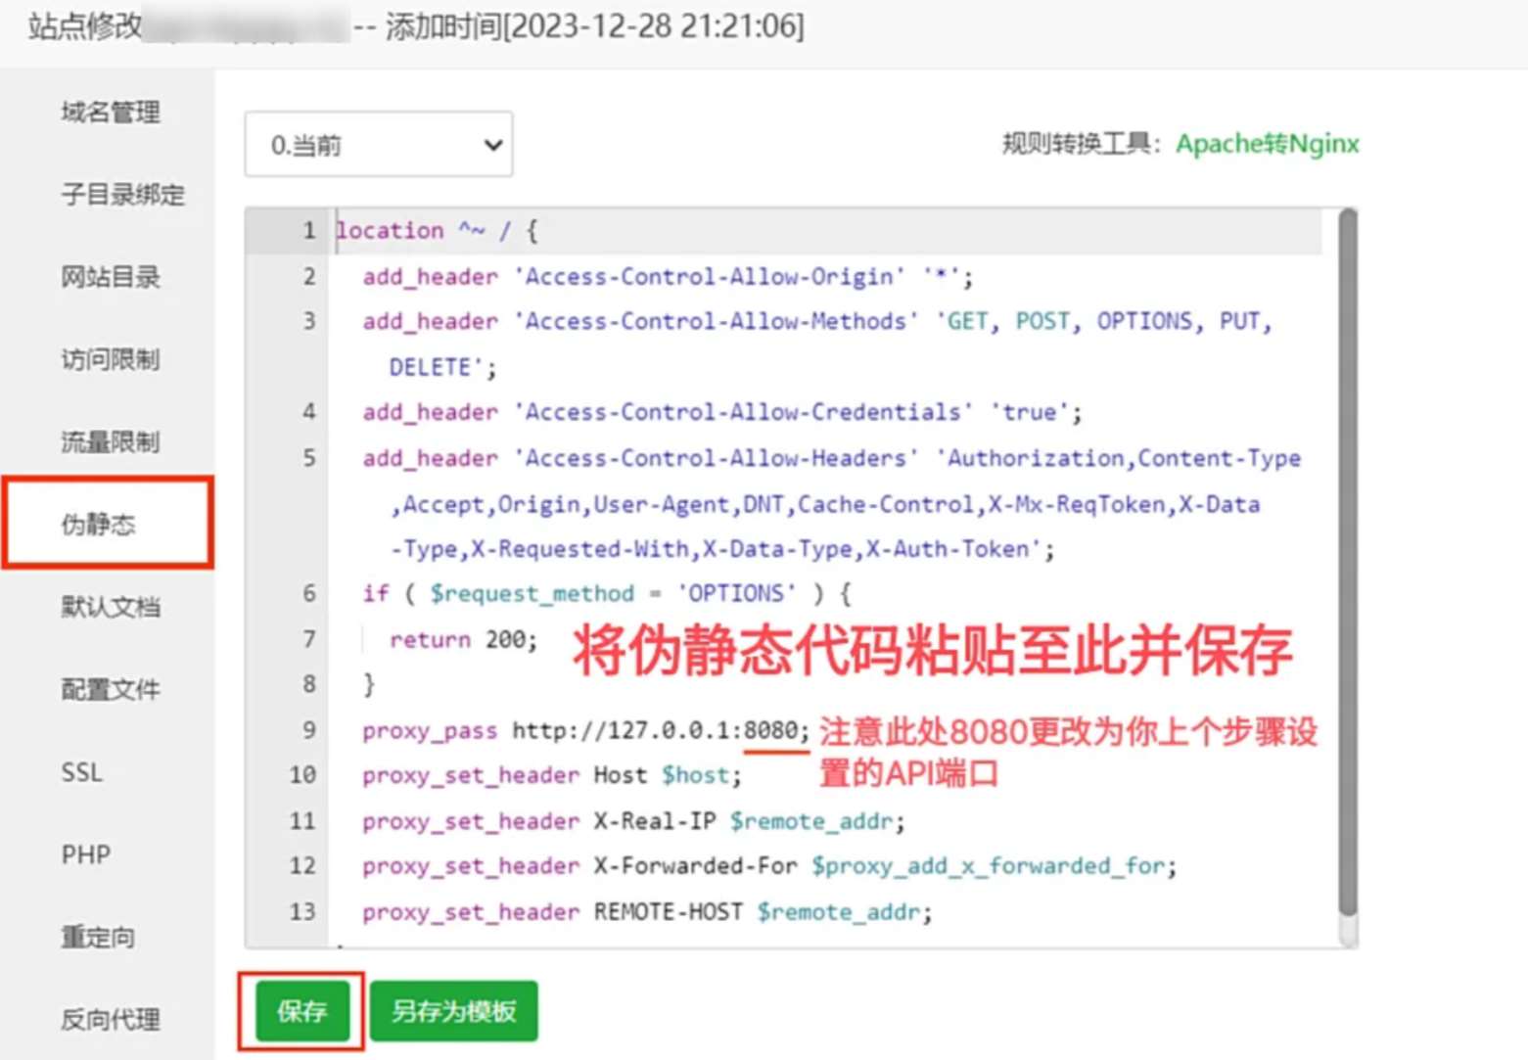Click line number 1 in gutter

point(308,231)
